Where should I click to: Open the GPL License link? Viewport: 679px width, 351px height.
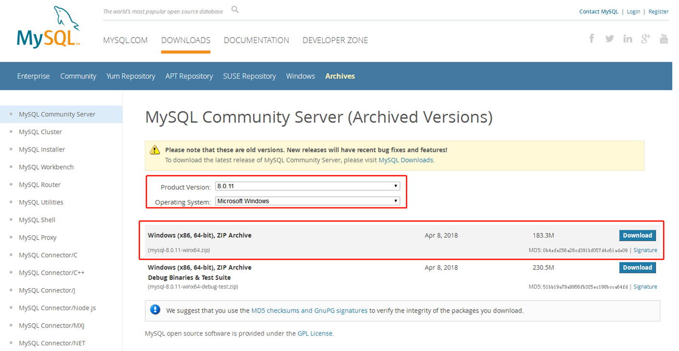pyautogui.click(x=315, y=333)
